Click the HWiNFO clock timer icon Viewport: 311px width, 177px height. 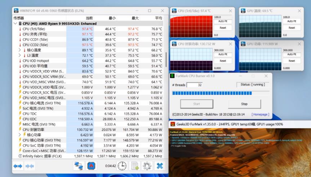tap(122, 166)
